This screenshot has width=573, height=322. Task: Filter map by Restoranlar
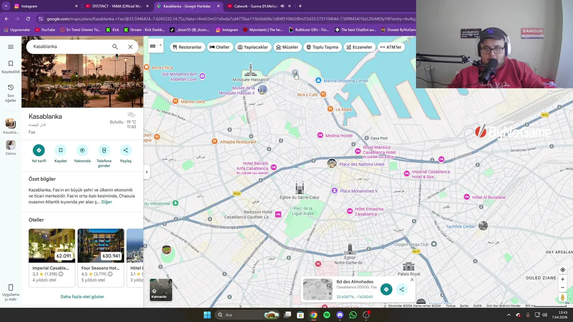tap(187, 47)
